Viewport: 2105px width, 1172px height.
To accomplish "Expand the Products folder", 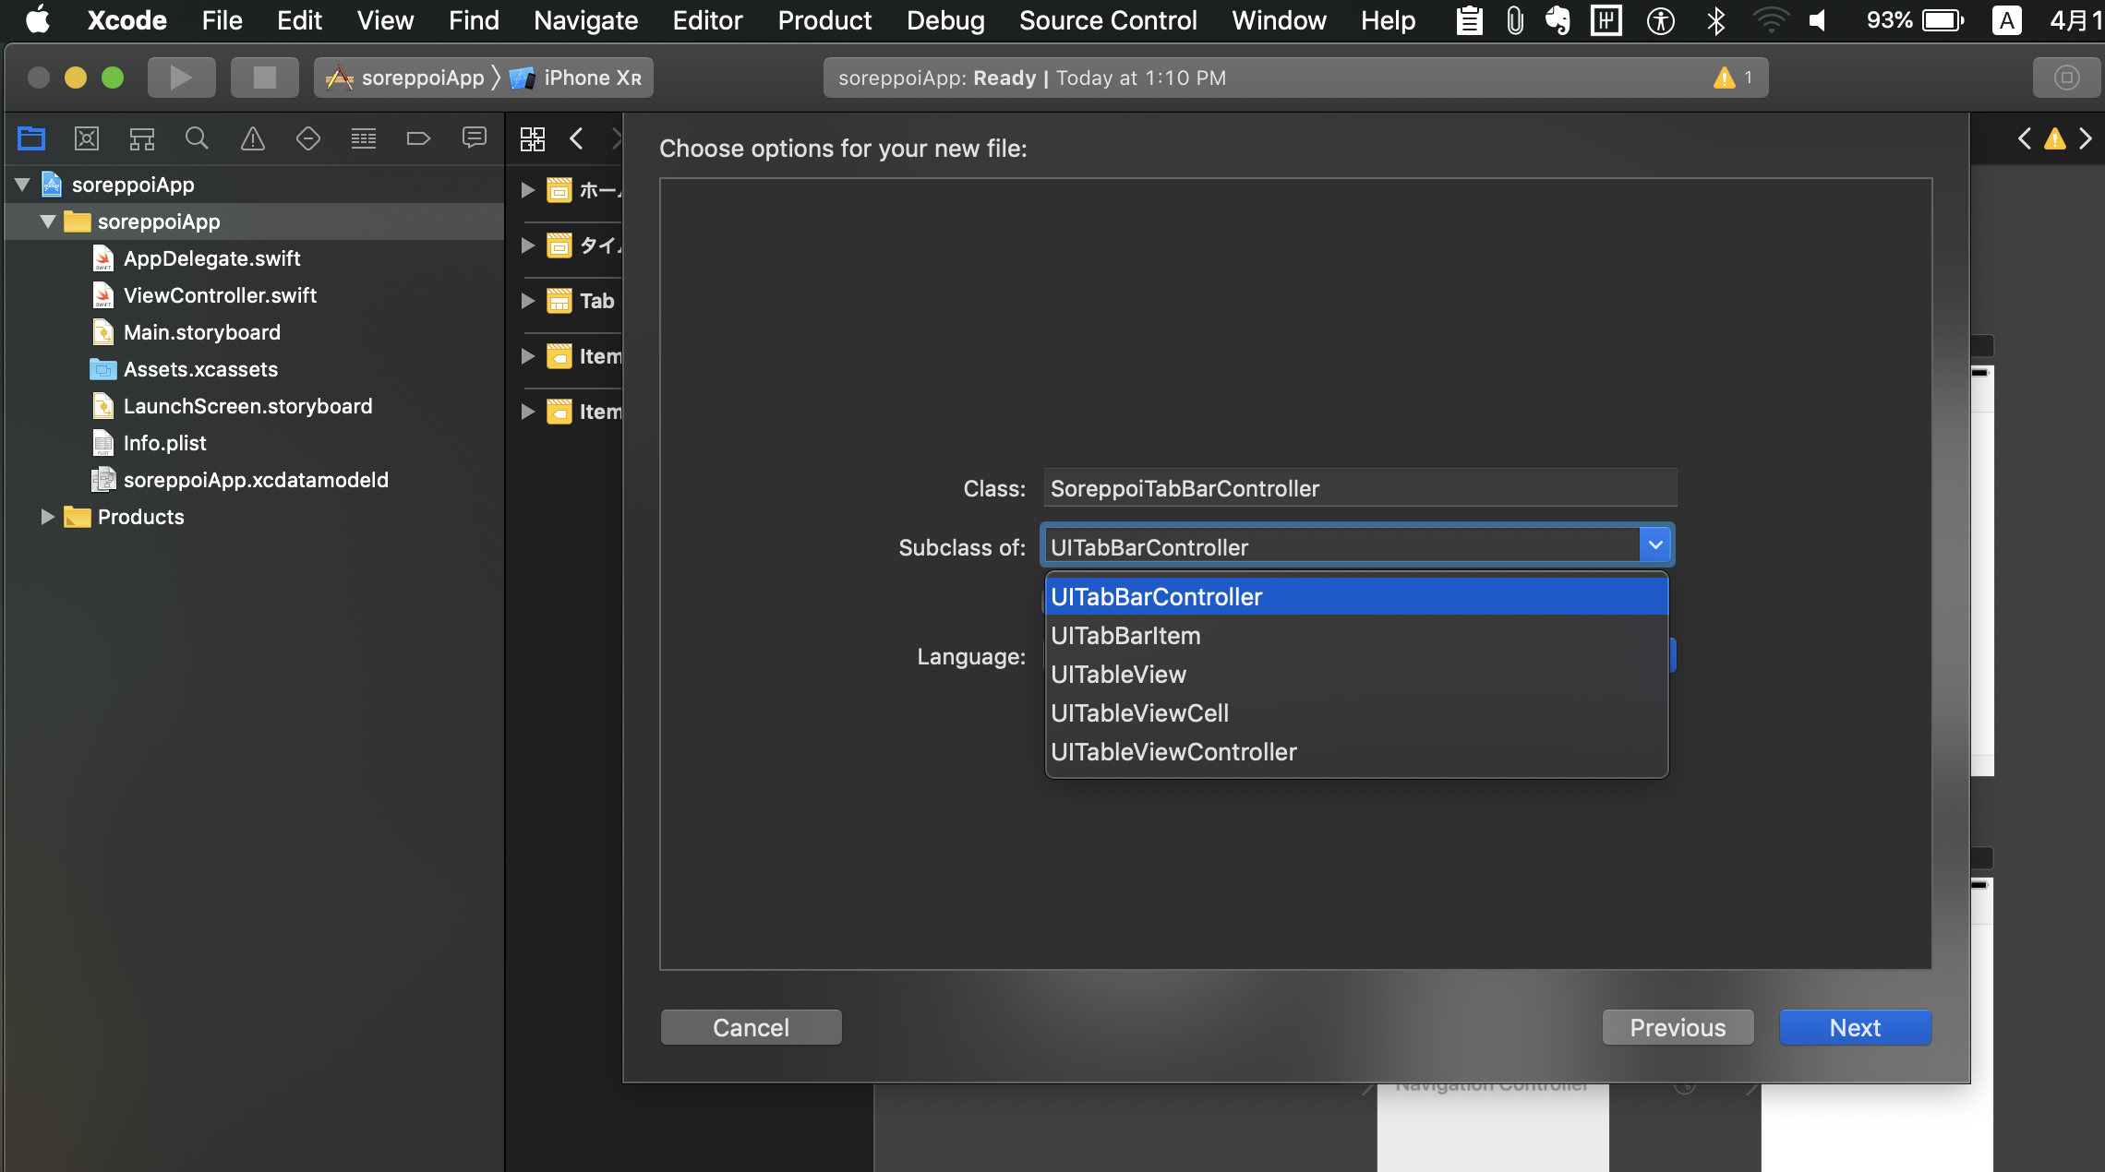I will [48, 517].
